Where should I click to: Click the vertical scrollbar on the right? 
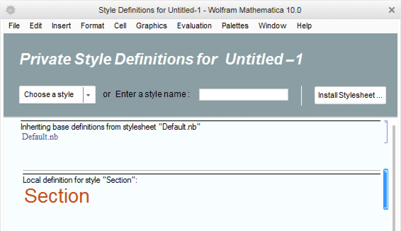394,177
